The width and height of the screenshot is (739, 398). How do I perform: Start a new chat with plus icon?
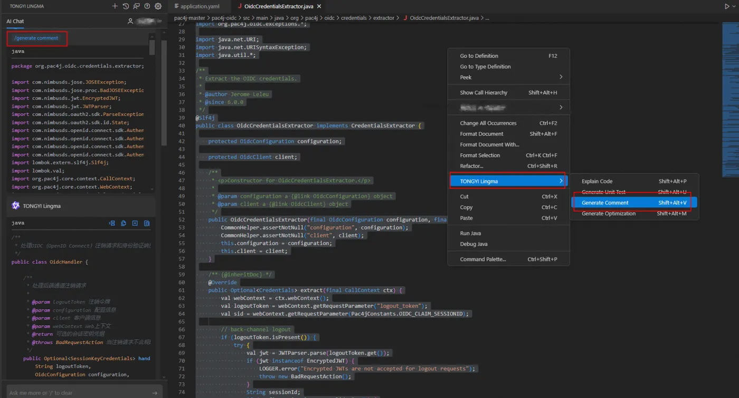115,6
